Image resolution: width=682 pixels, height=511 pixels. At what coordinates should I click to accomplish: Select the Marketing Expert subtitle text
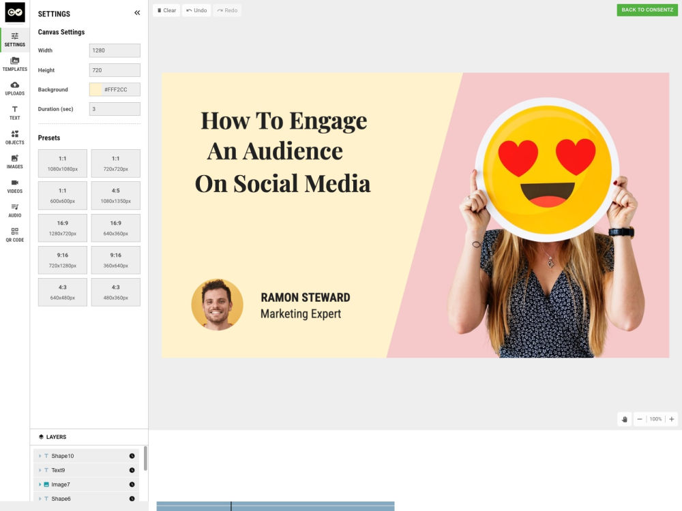click(x=301, y=313)
